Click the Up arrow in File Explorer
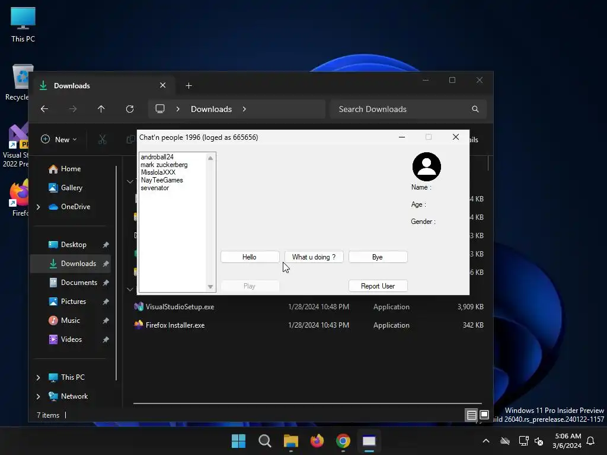 pos(101,109)
